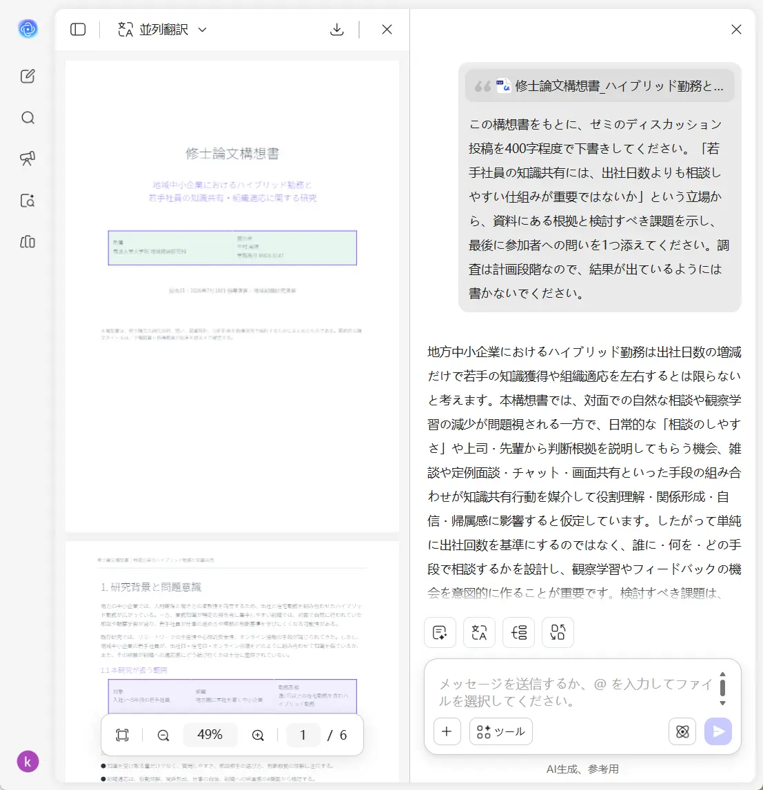Close the chat panel

pyautogui.click(x=736, y=29)
